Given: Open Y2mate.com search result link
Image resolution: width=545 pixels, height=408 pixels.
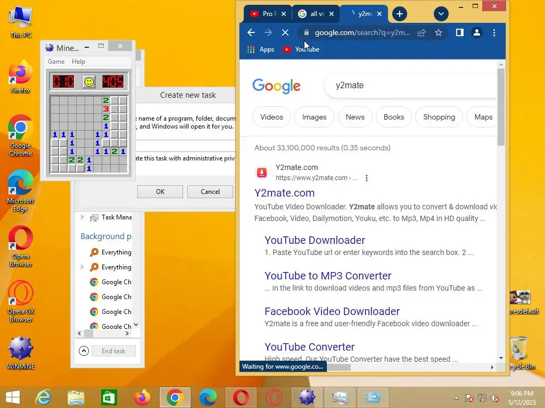Looking at the screenshot, I should coord(284,193).
